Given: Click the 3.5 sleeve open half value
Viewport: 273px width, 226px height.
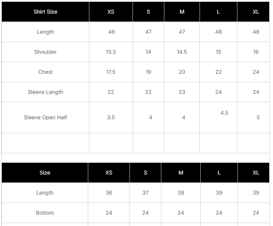Looking at the screenshot, I should [x=111, y=117].
